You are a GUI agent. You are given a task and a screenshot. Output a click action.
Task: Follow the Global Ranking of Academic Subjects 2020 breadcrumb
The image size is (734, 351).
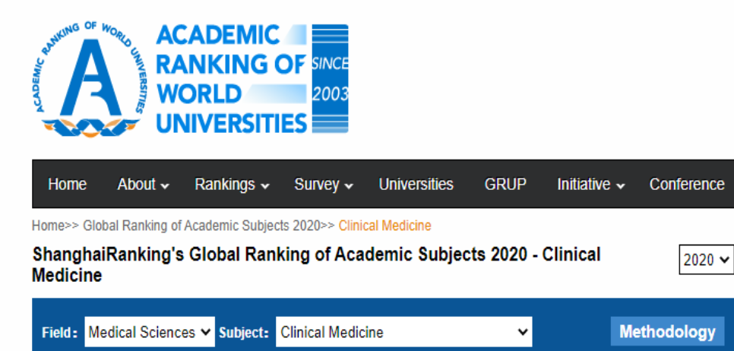[201, 226]
